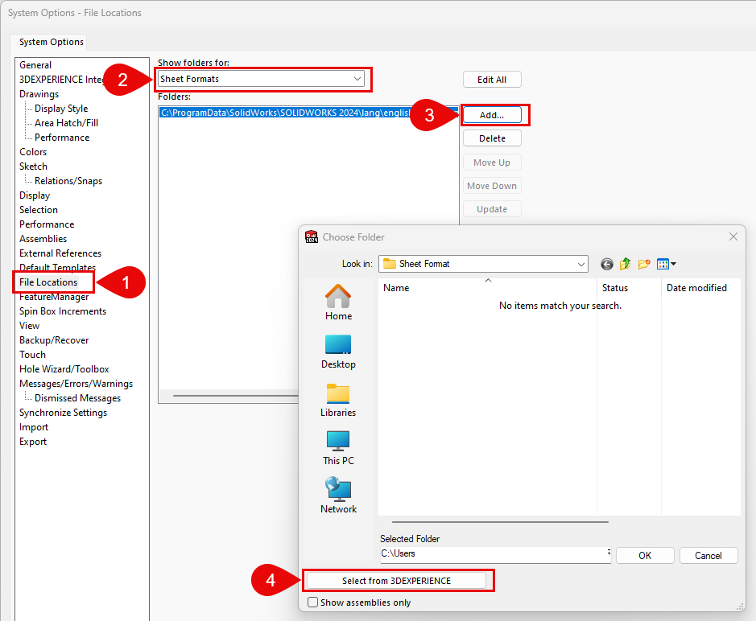
Task: Select Drawings in options tree
Action: click(39, 94)
